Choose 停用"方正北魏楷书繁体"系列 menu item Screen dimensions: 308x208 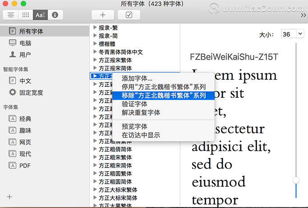click(x=163, y=87)
